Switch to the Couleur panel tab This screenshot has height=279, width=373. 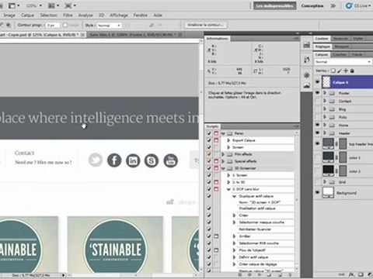point(322,39)
